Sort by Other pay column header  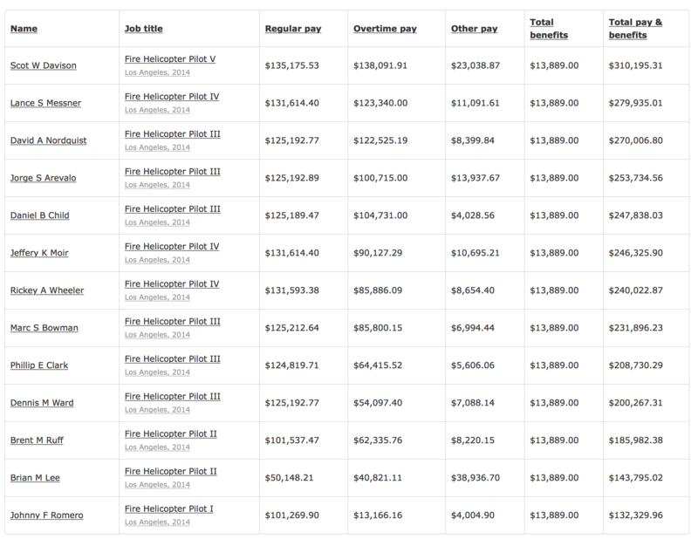pos(474,28)
